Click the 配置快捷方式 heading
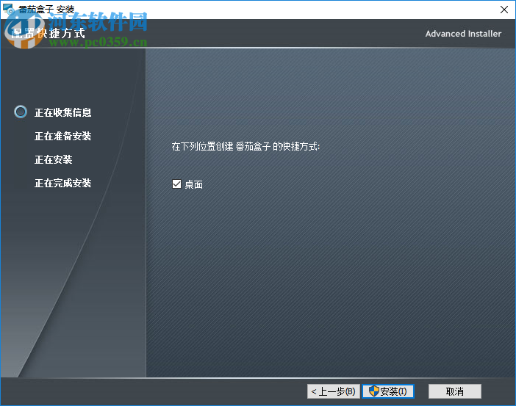The image size is (516, 406). [48, 33]
